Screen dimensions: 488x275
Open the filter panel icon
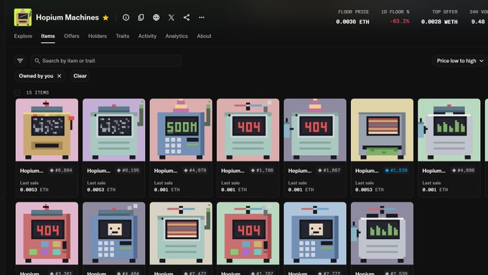20,61
